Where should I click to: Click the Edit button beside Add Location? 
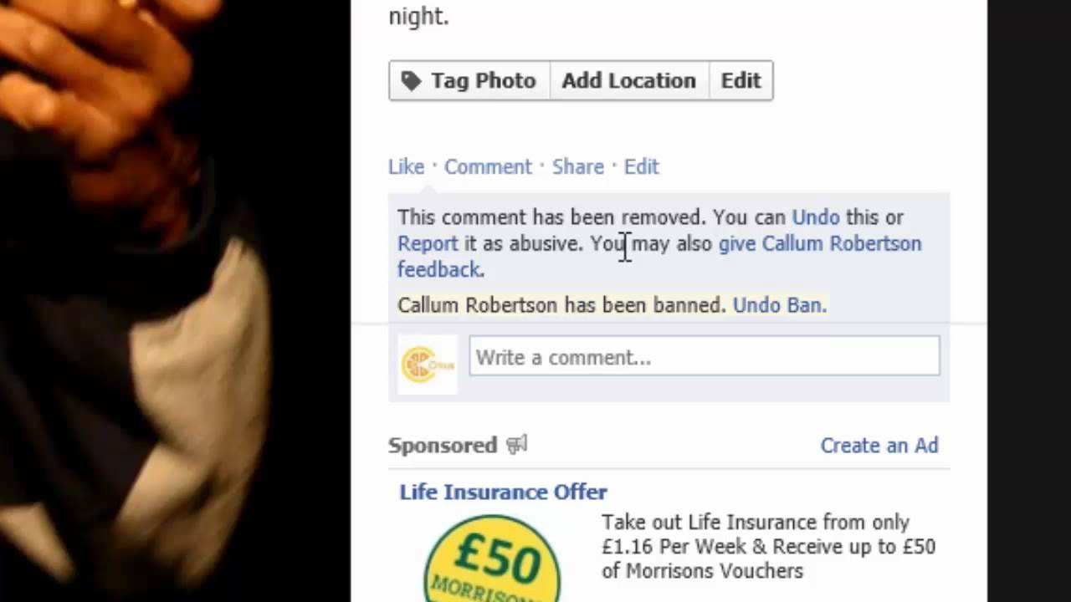(x=740, y=80)
